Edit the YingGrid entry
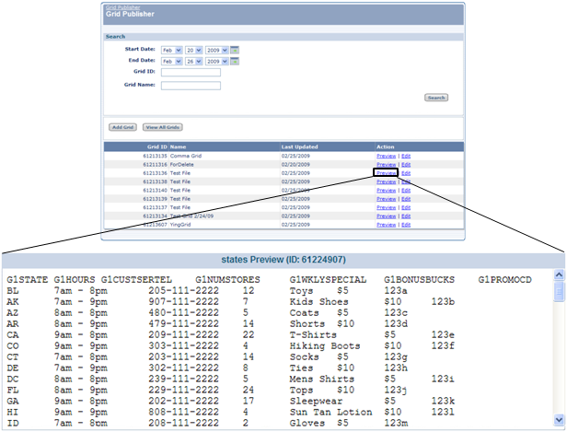 point(406,224)
